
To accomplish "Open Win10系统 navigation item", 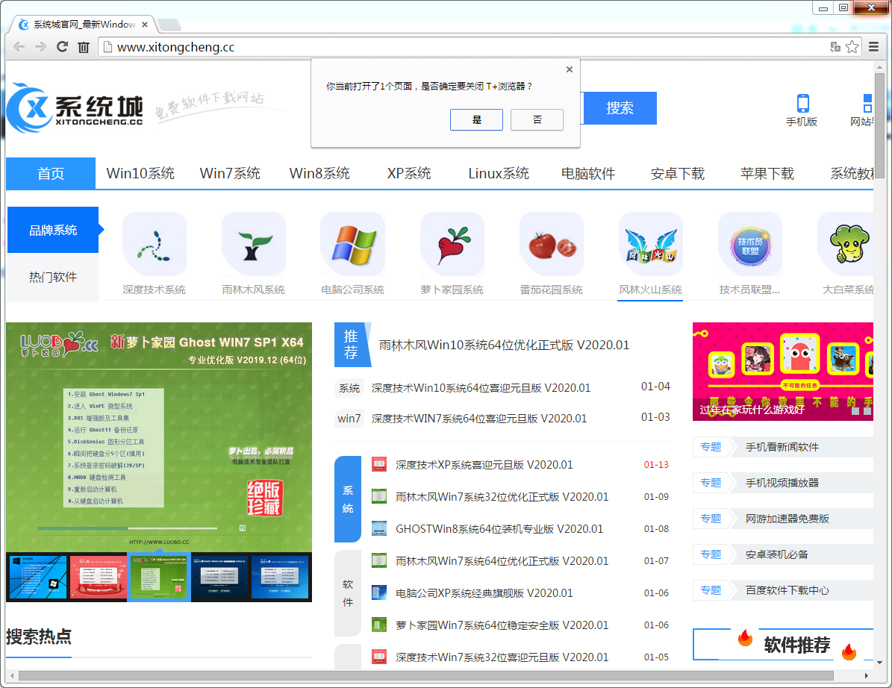I will (x=140, y=173).
